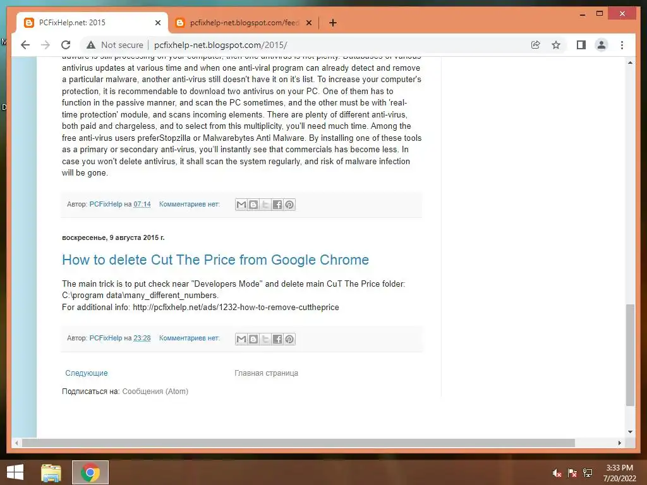647x485 pixels.
Task: Click vertical scrollbar up arrow
Action: click(x=630, y=63)
